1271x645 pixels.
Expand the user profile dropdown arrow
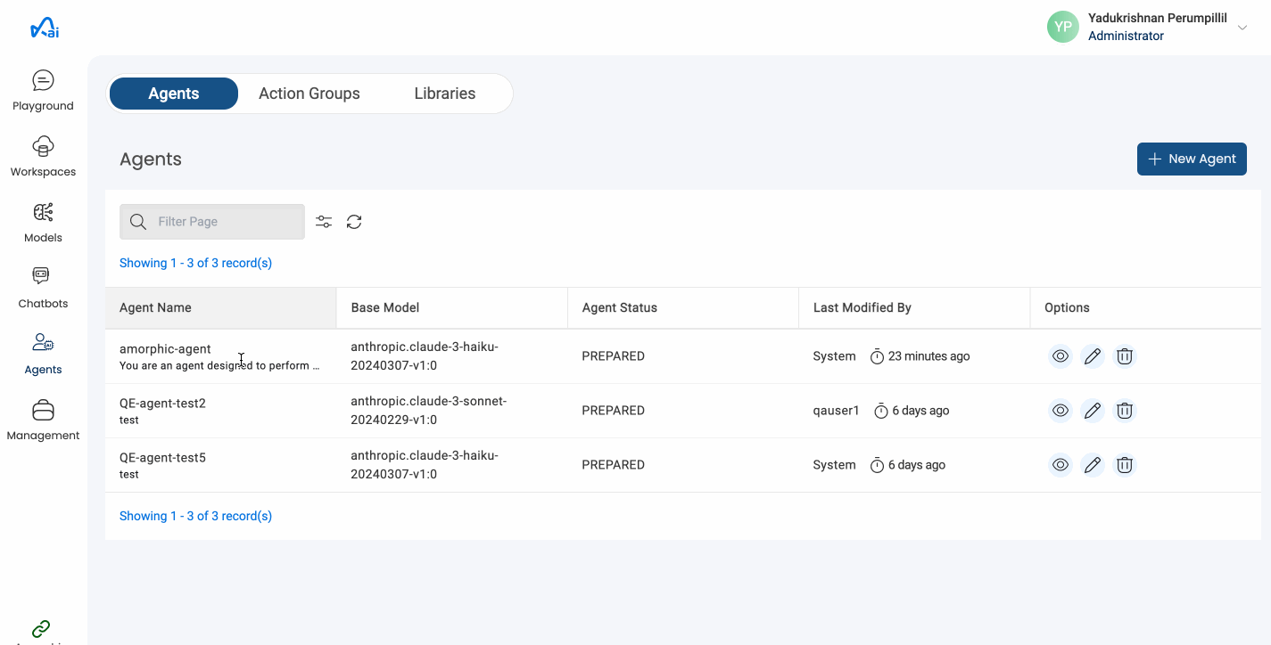coord(1242,28)
